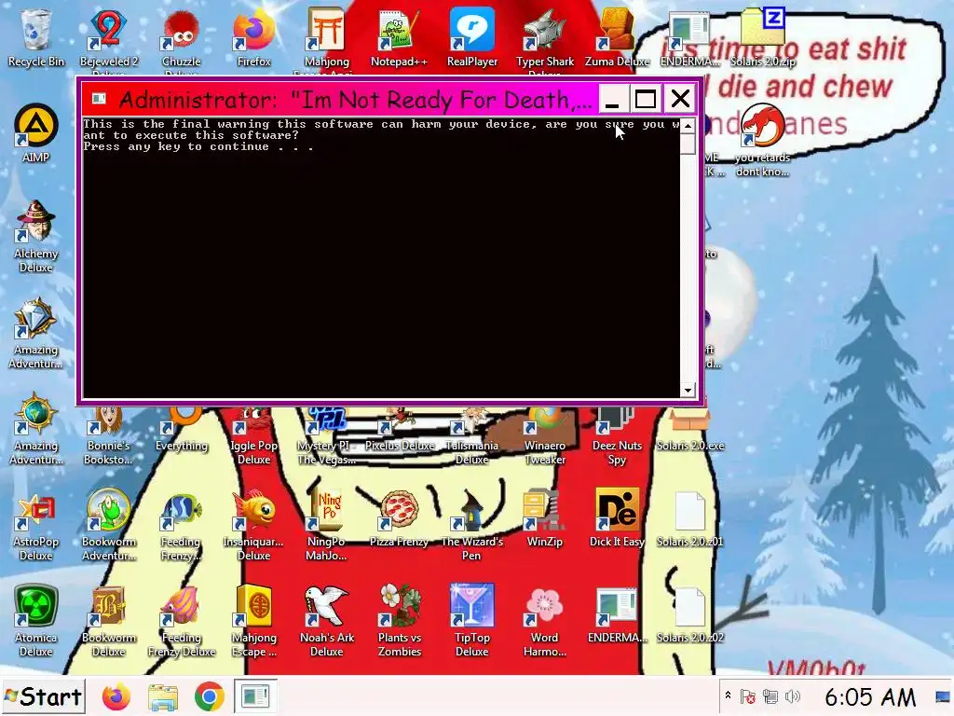954x716 pixels.
Task: Switch to the console taskbar button
Action: point(255,696)
